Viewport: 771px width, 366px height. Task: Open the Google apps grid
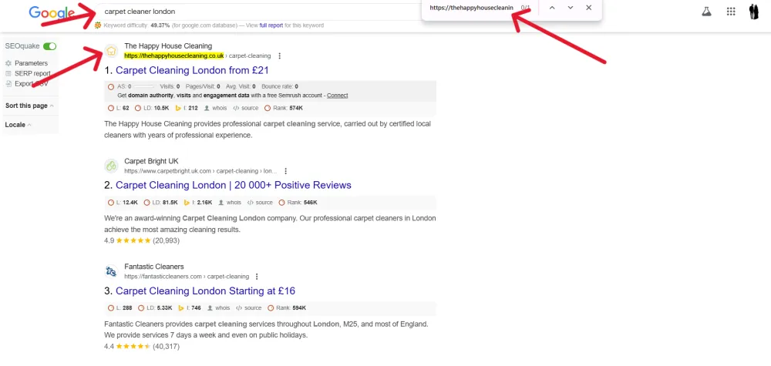731,12
